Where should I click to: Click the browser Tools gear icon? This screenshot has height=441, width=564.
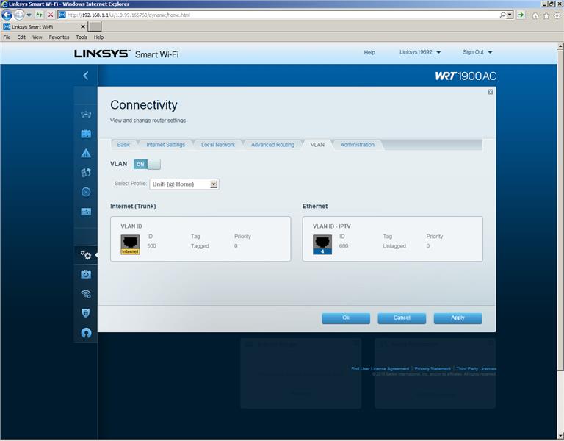[557, 16]
